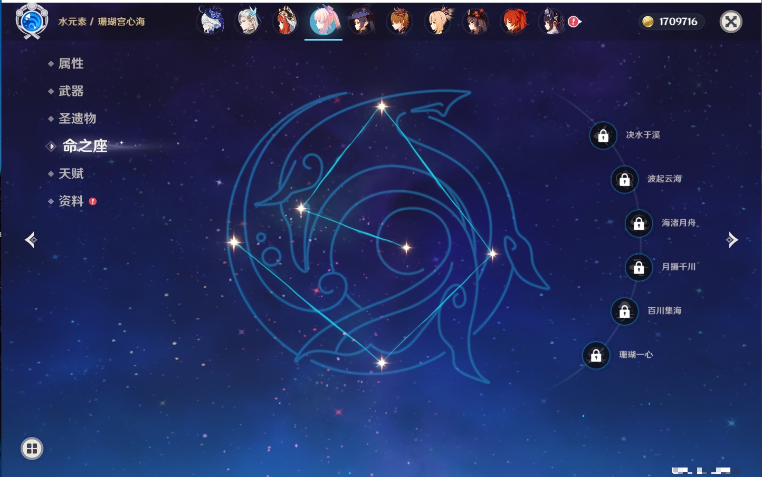Select Tartaglia's orange-haired portrait

[399, 21]
